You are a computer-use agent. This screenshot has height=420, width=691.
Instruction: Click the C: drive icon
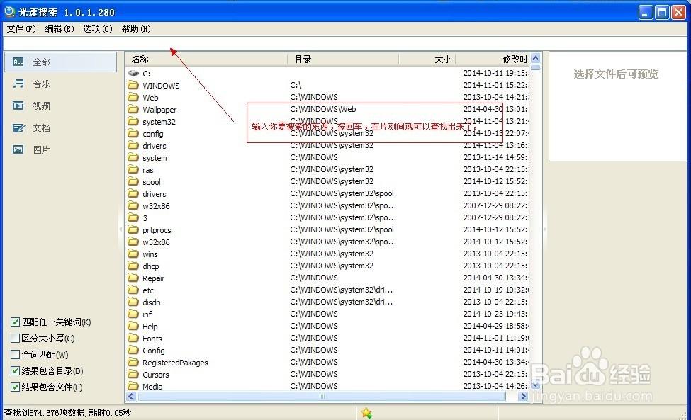pos(133,73)
